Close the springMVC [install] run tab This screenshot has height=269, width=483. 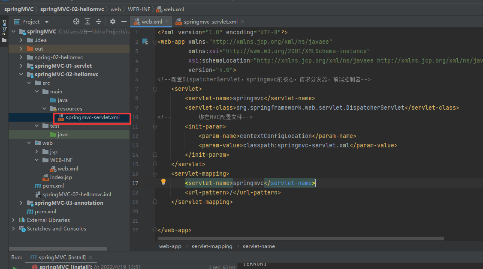91,257
